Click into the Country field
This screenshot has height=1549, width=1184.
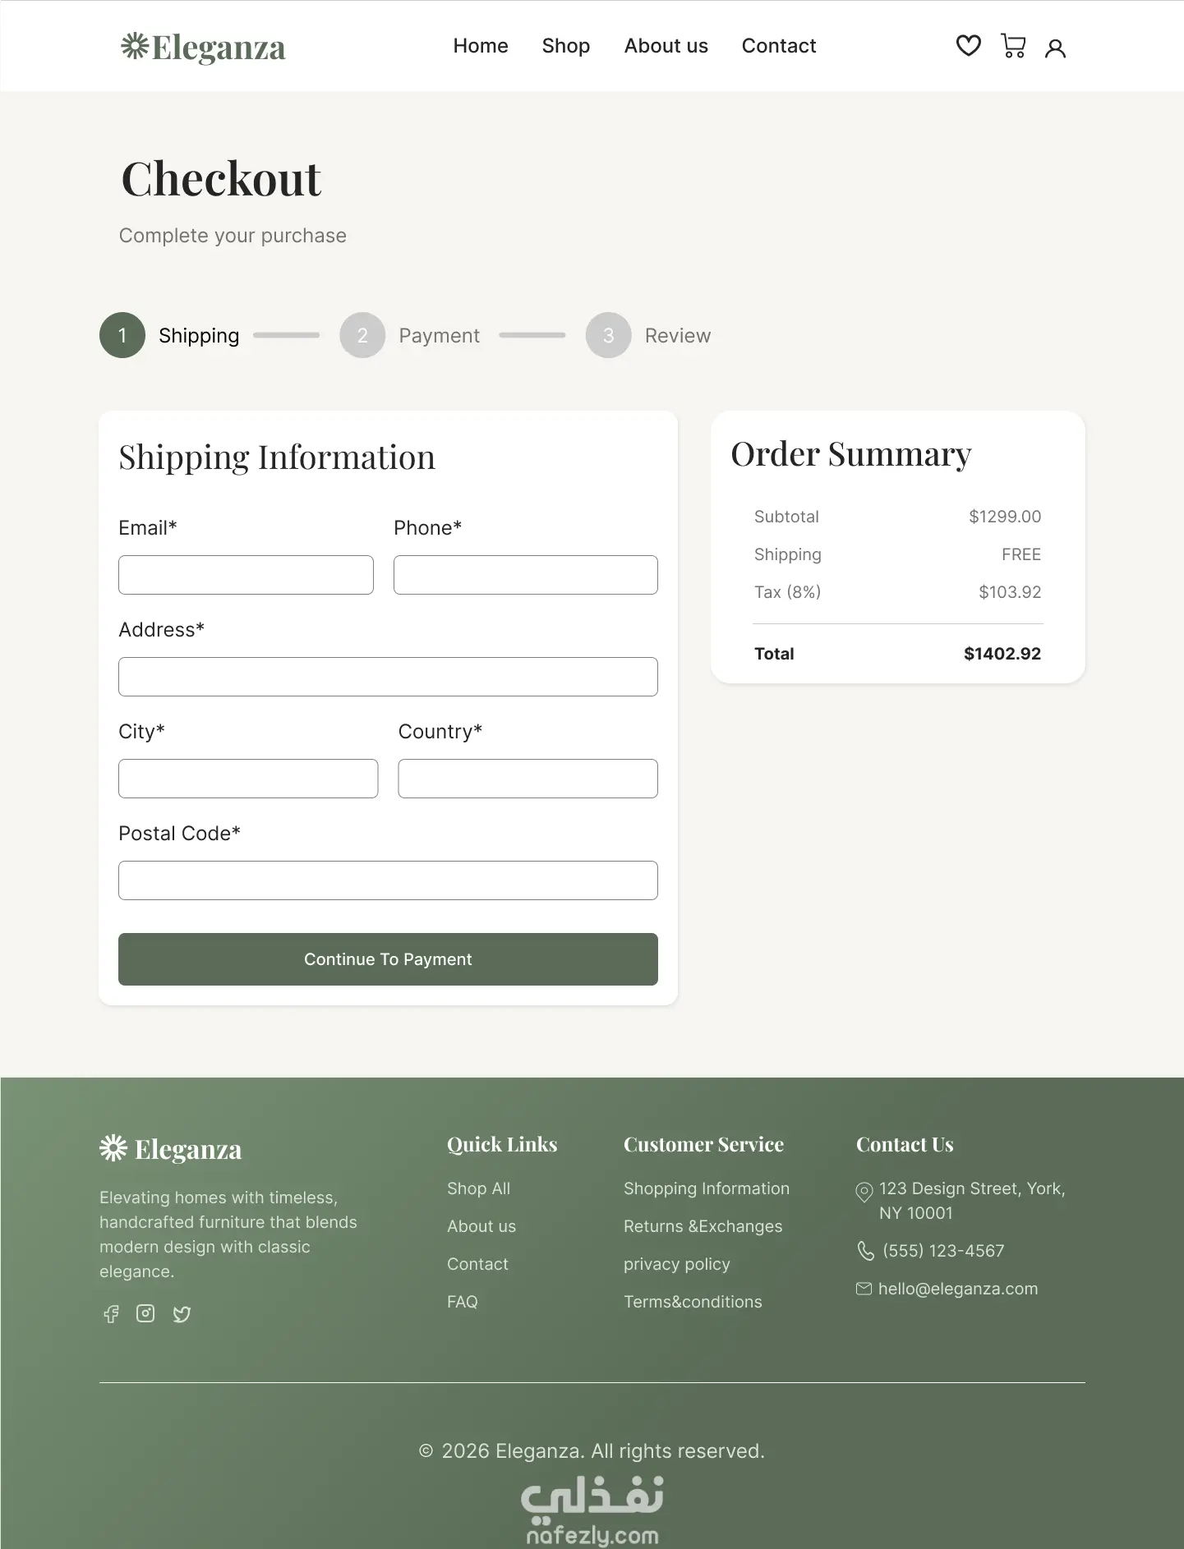click(528, 779)
